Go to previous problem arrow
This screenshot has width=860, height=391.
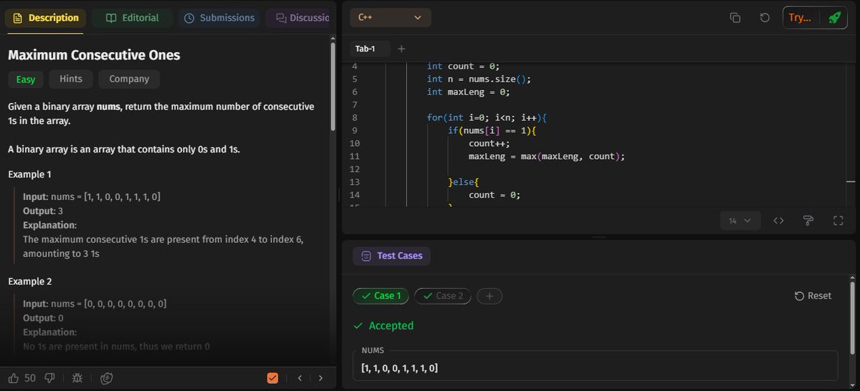pos(300,378)
